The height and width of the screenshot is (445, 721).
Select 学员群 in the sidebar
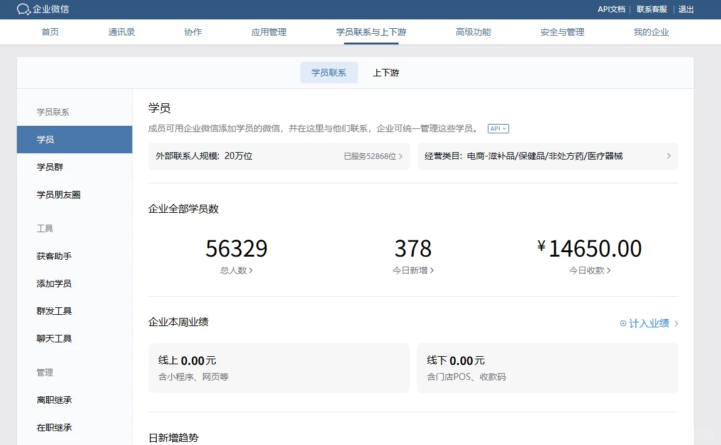tap(53, 166)
